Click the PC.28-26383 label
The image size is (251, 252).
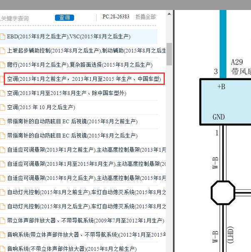tap(116, 17)
